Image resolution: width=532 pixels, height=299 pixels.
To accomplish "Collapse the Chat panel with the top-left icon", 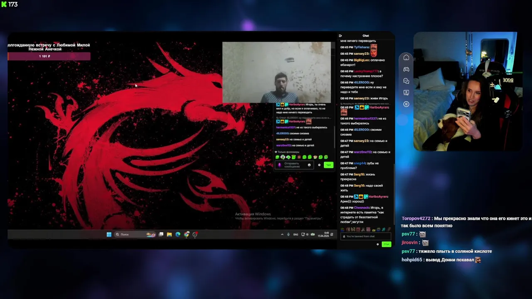I will pos(340,36).
